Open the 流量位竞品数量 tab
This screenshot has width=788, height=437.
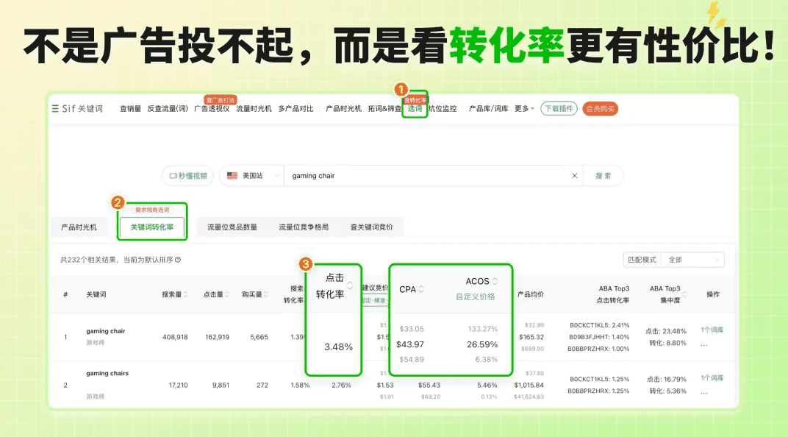pyautogui.click(x=233, y=227)
